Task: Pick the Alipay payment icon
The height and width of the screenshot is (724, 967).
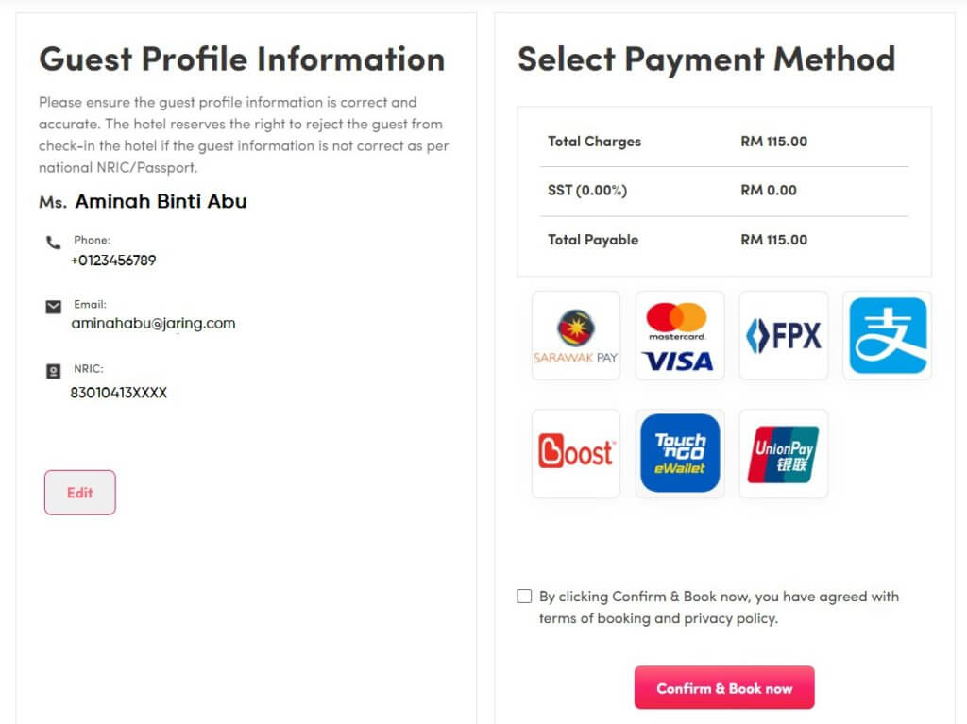Action: [888, 335]
